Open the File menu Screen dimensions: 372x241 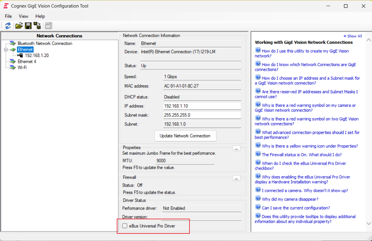(x=8, y=16)
